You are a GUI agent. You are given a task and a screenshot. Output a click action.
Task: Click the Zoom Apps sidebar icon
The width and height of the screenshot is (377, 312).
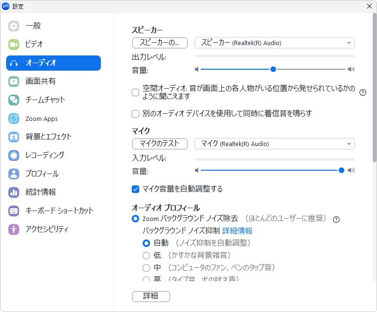[14, 119]
